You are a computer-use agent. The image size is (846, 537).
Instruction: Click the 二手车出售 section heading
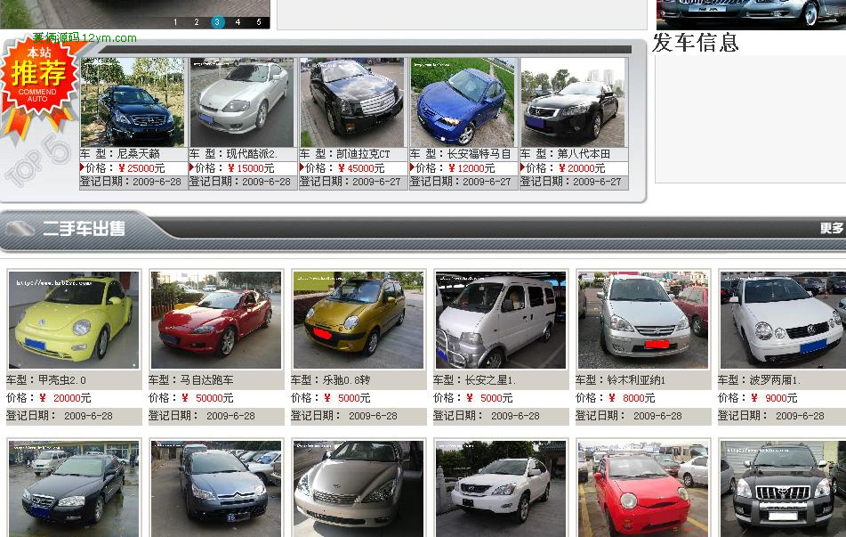[84, 229]
